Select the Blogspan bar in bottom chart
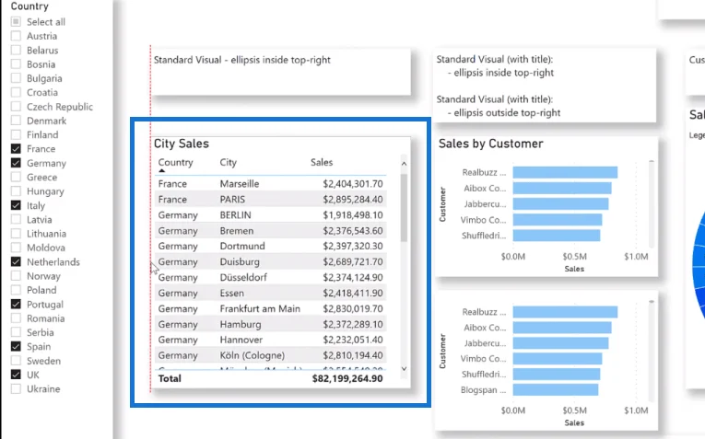705x439 pixels. tap(556, 389)
